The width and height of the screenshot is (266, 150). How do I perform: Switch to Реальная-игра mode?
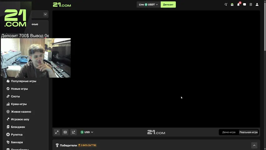click(x=248, y=132)
